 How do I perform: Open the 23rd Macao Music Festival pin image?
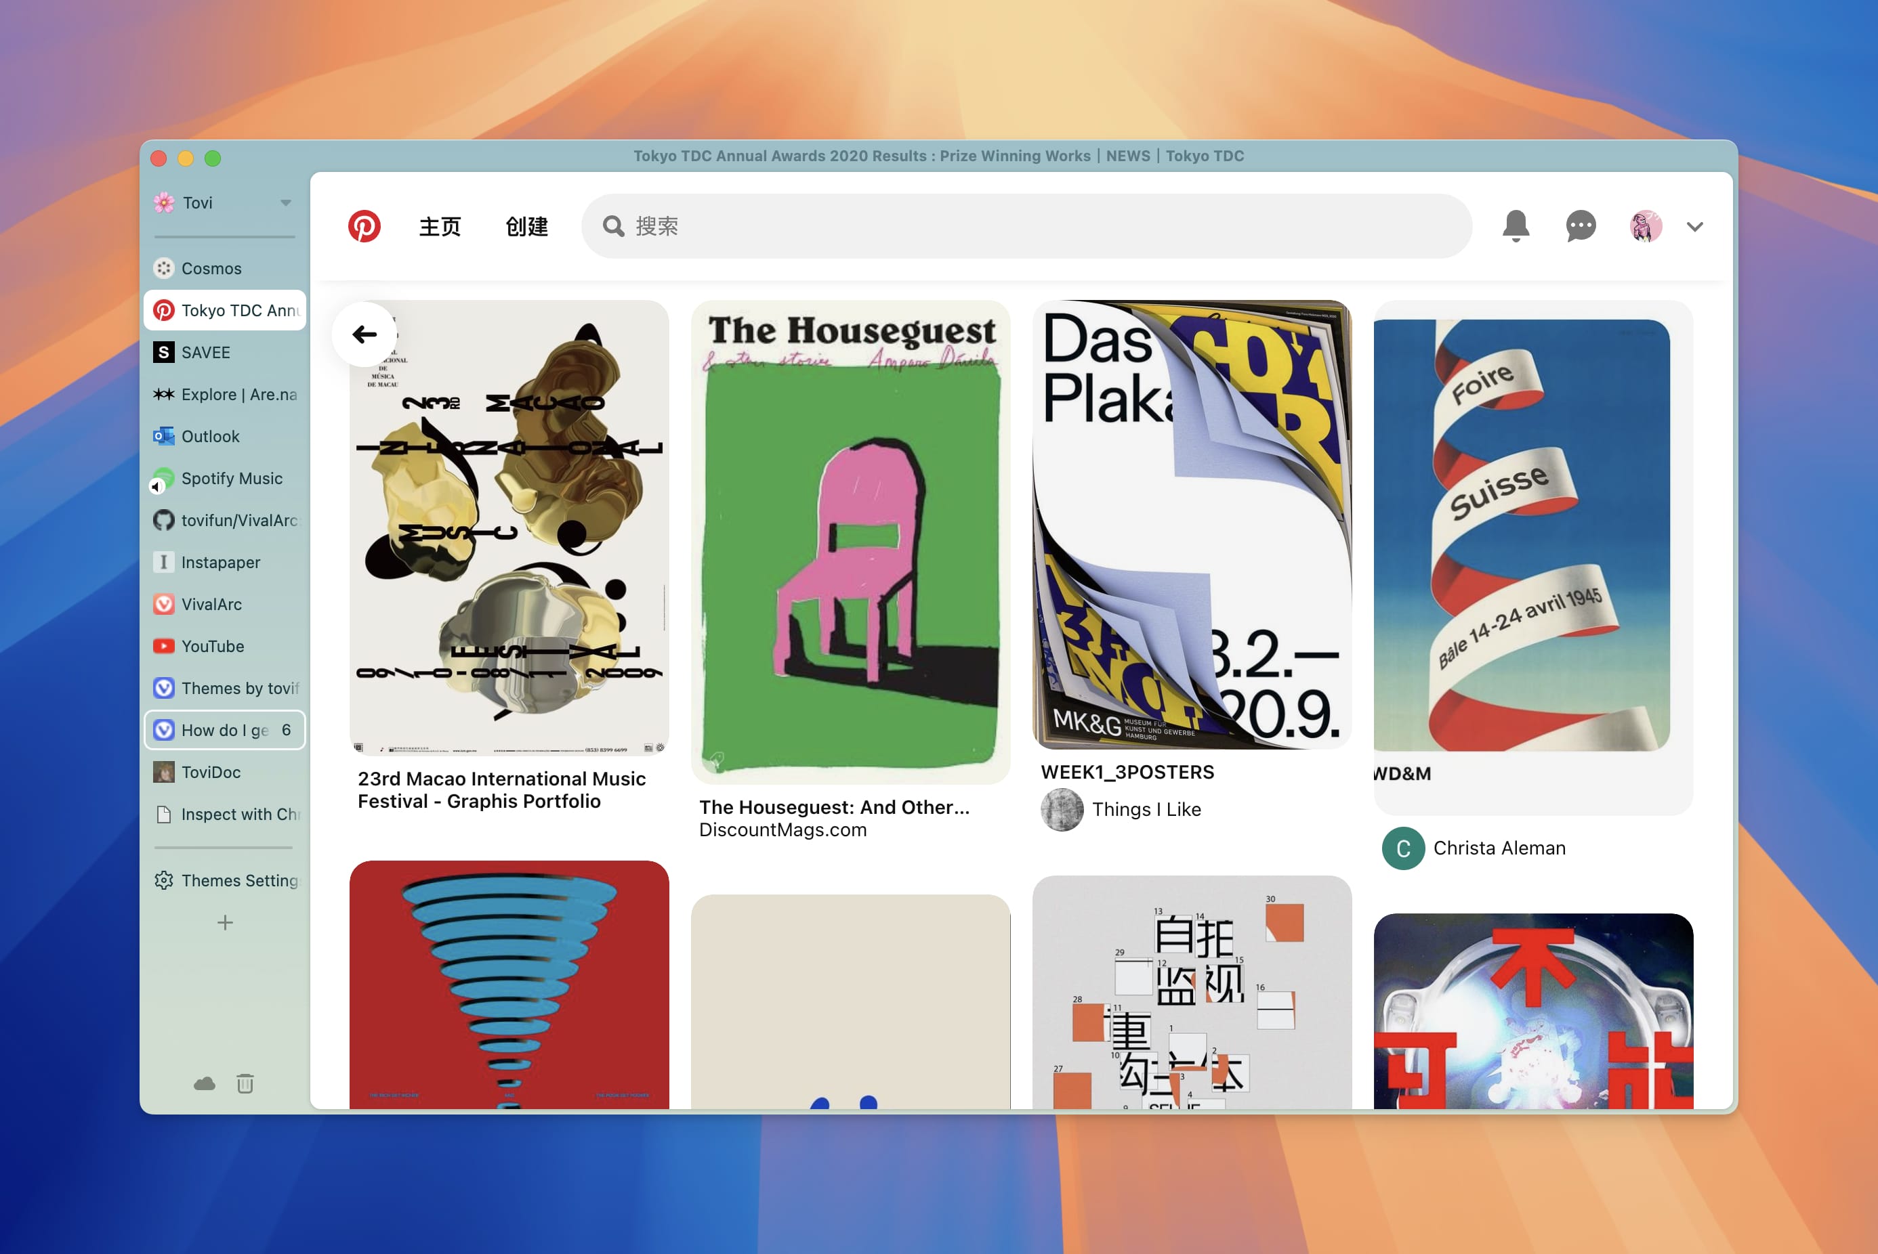coord(509,529)
